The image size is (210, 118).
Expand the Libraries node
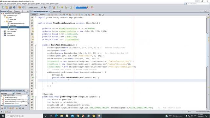tap(3, 33)
